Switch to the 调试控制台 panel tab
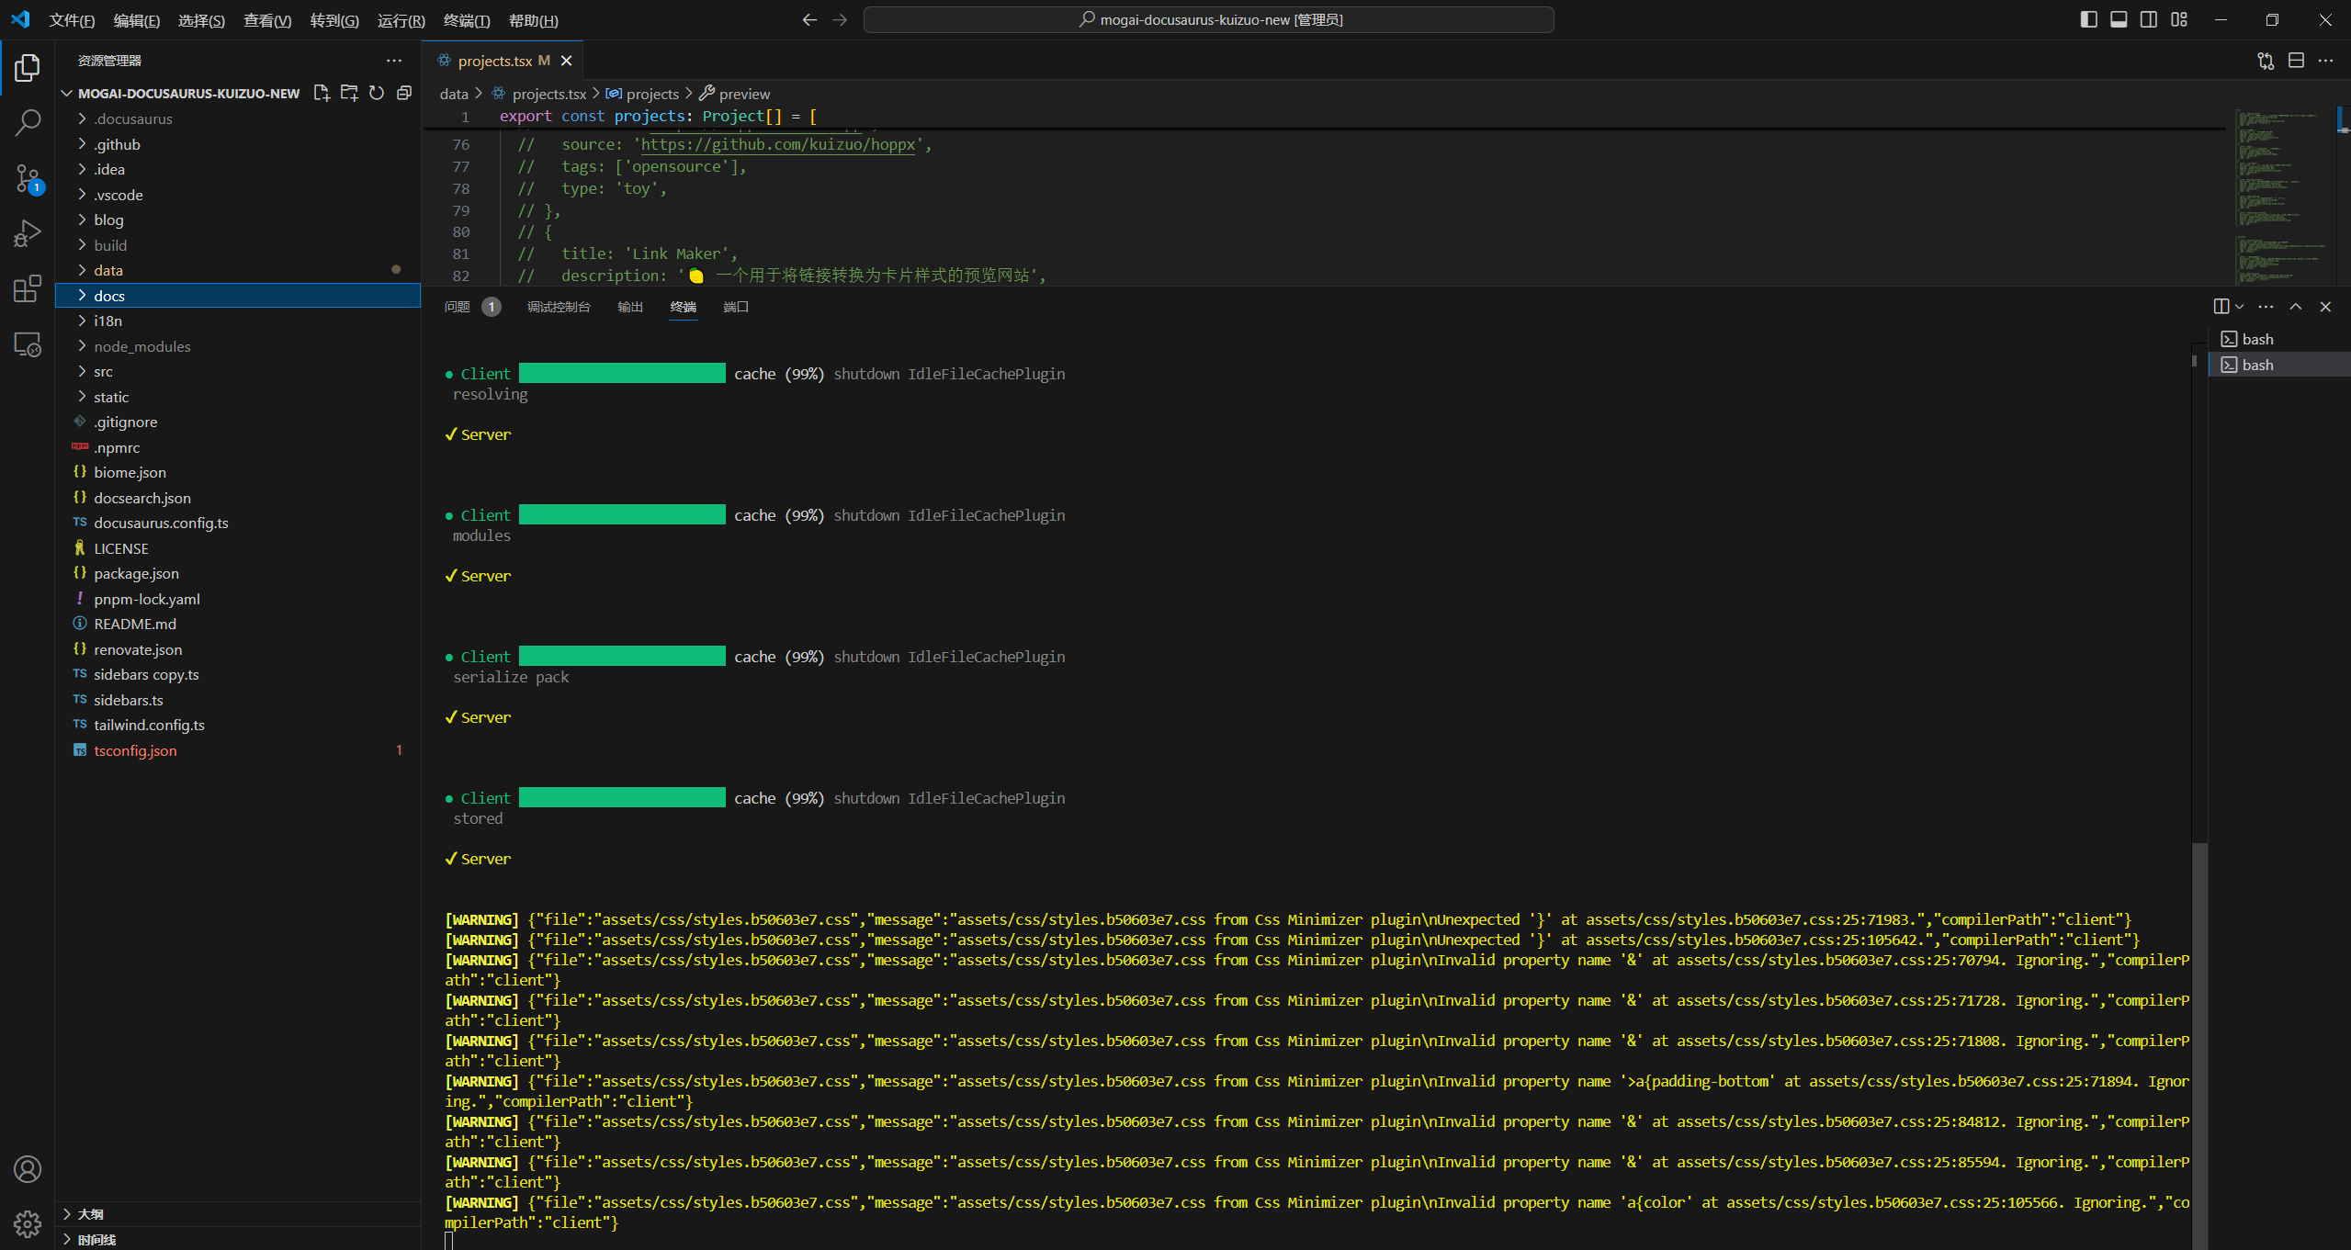This screenshot has width=2351, height=1250. coord(559,307)
